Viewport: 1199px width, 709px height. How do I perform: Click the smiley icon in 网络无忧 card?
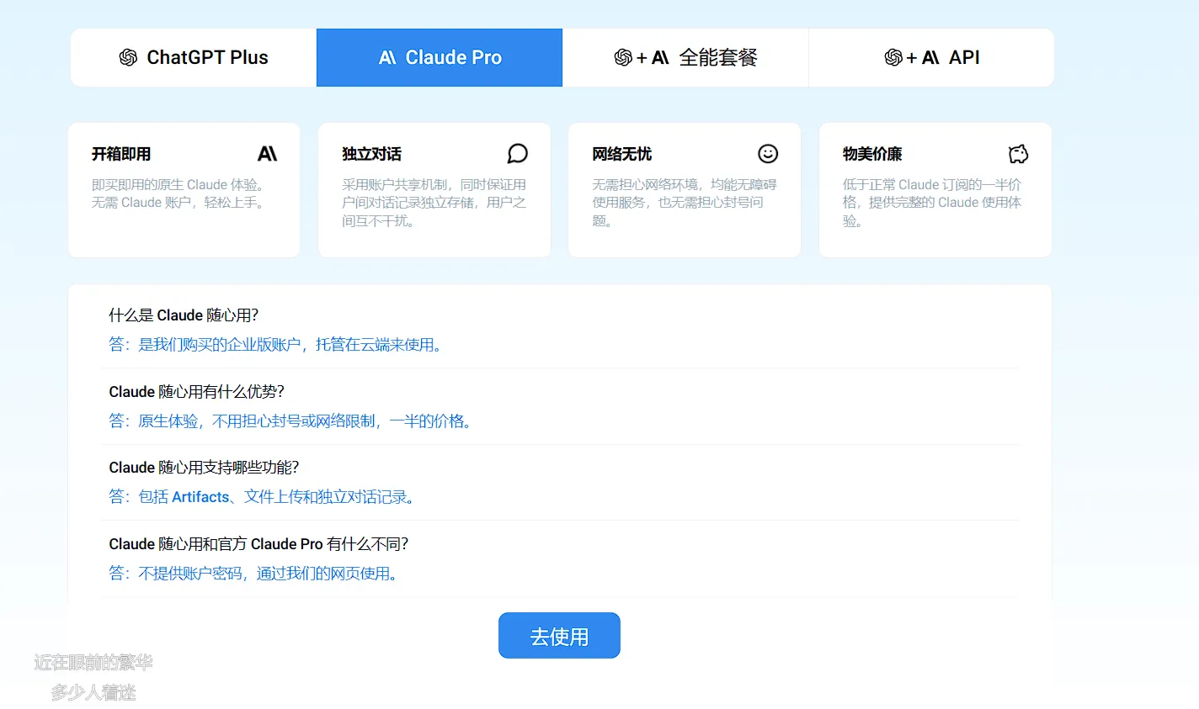(x=768, y=154)
